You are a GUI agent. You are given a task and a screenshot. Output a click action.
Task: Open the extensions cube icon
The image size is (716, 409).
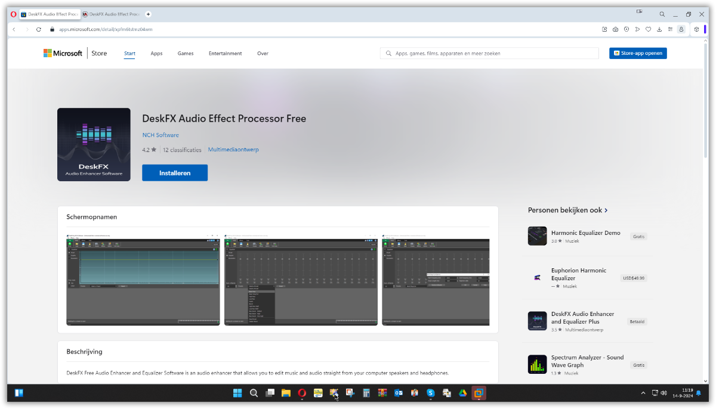[696, 29]
